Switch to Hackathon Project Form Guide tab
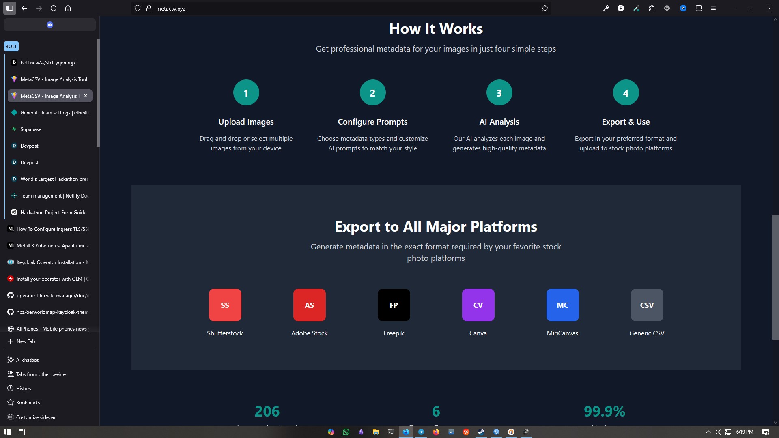This screenshot has height=438, width=779. [x=53, y=213]
